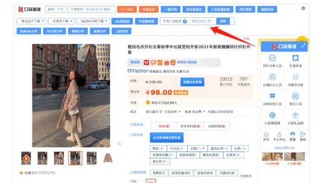Click the 搜相似 link
Image resolution: width=329 pixels, height=183 pixels.
point(182,62)
